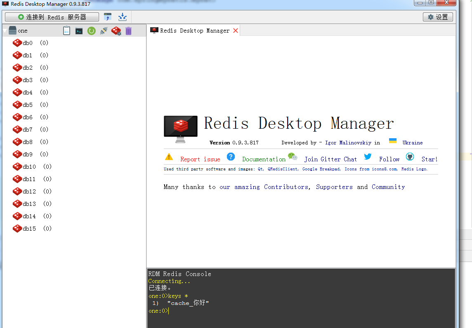Click the Redis icon next to db9
This screenshot has width=472, height=328.
tap(17, 154)
